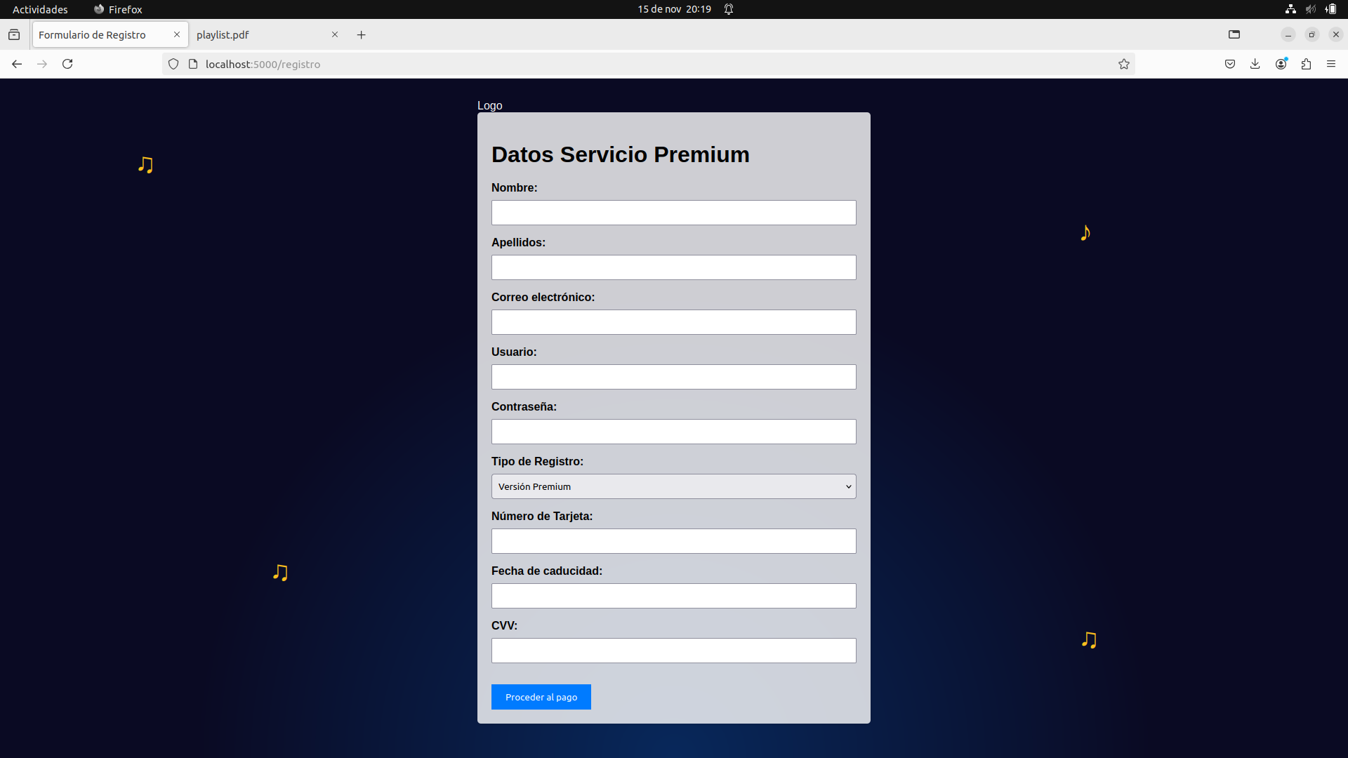The width and height of the screenshot is (1348, 758).
Task: Open the extensions panel
Action: point(1306,64)
